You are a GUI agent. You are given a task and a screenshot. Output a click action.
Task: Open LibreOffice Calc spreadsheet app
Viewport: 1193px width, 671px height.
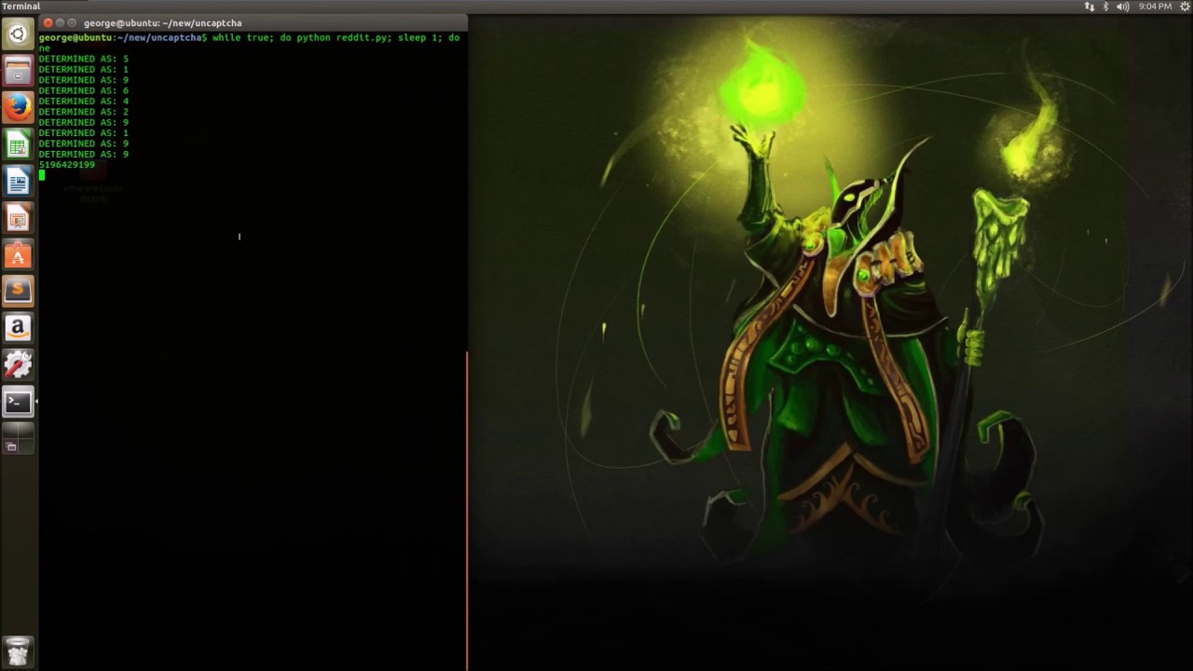[18, 144]
